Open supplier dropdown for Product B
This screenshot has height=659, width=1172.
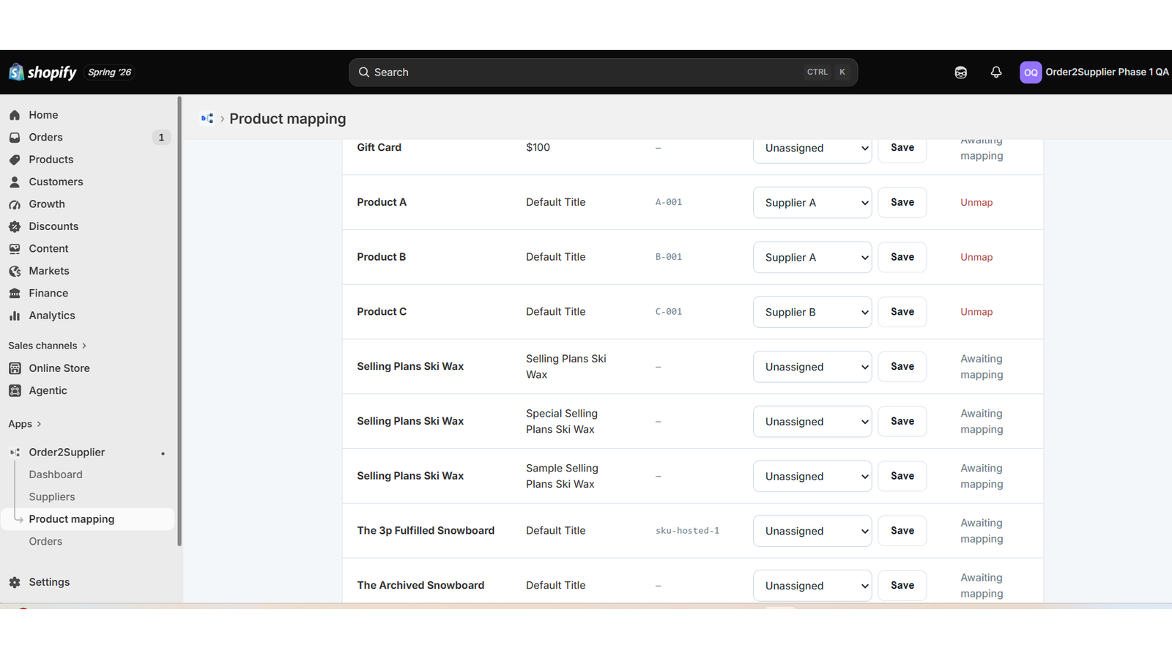click(812, 257)
